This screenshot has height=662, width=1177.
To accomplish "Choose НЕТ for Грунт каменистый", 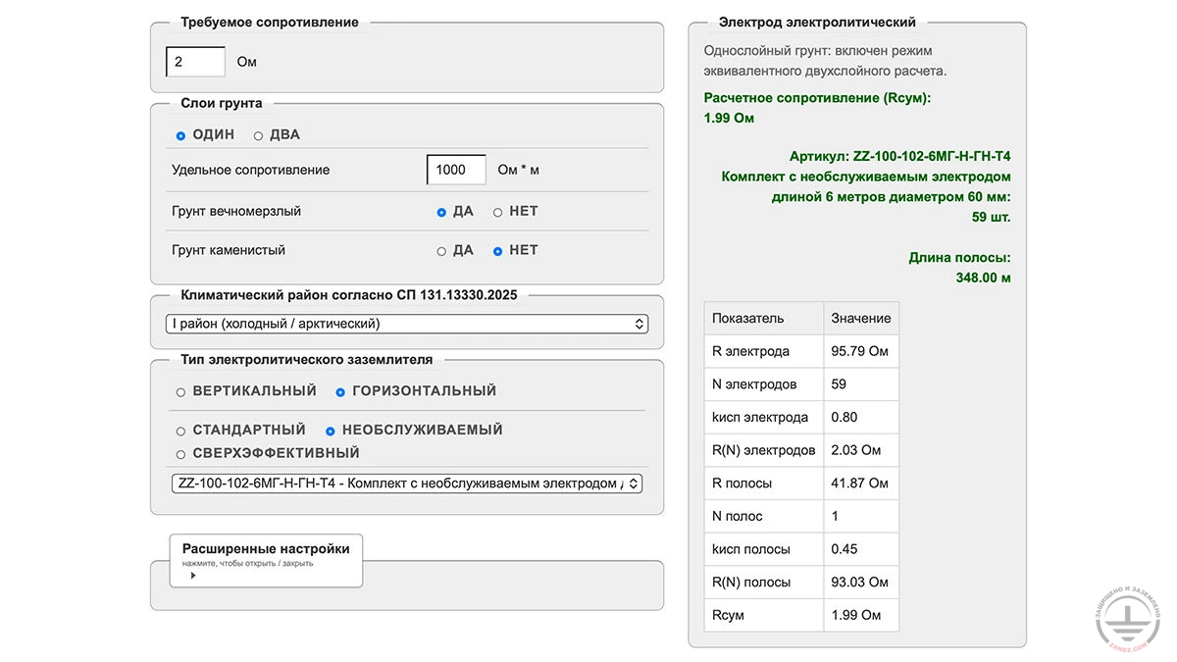I will coord(498,251).
